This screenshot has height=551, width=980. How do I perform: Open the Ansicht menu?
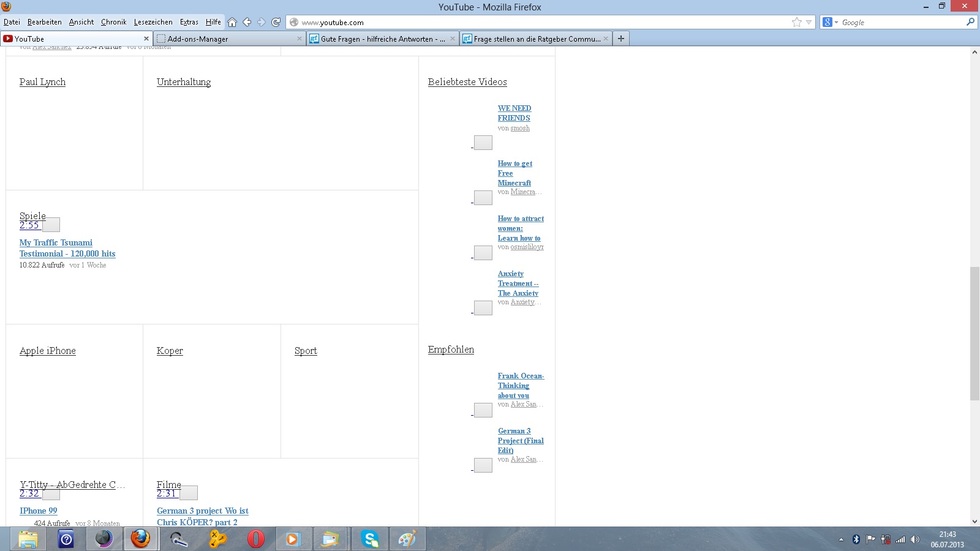pyautogui.click(x=81, y=22)
